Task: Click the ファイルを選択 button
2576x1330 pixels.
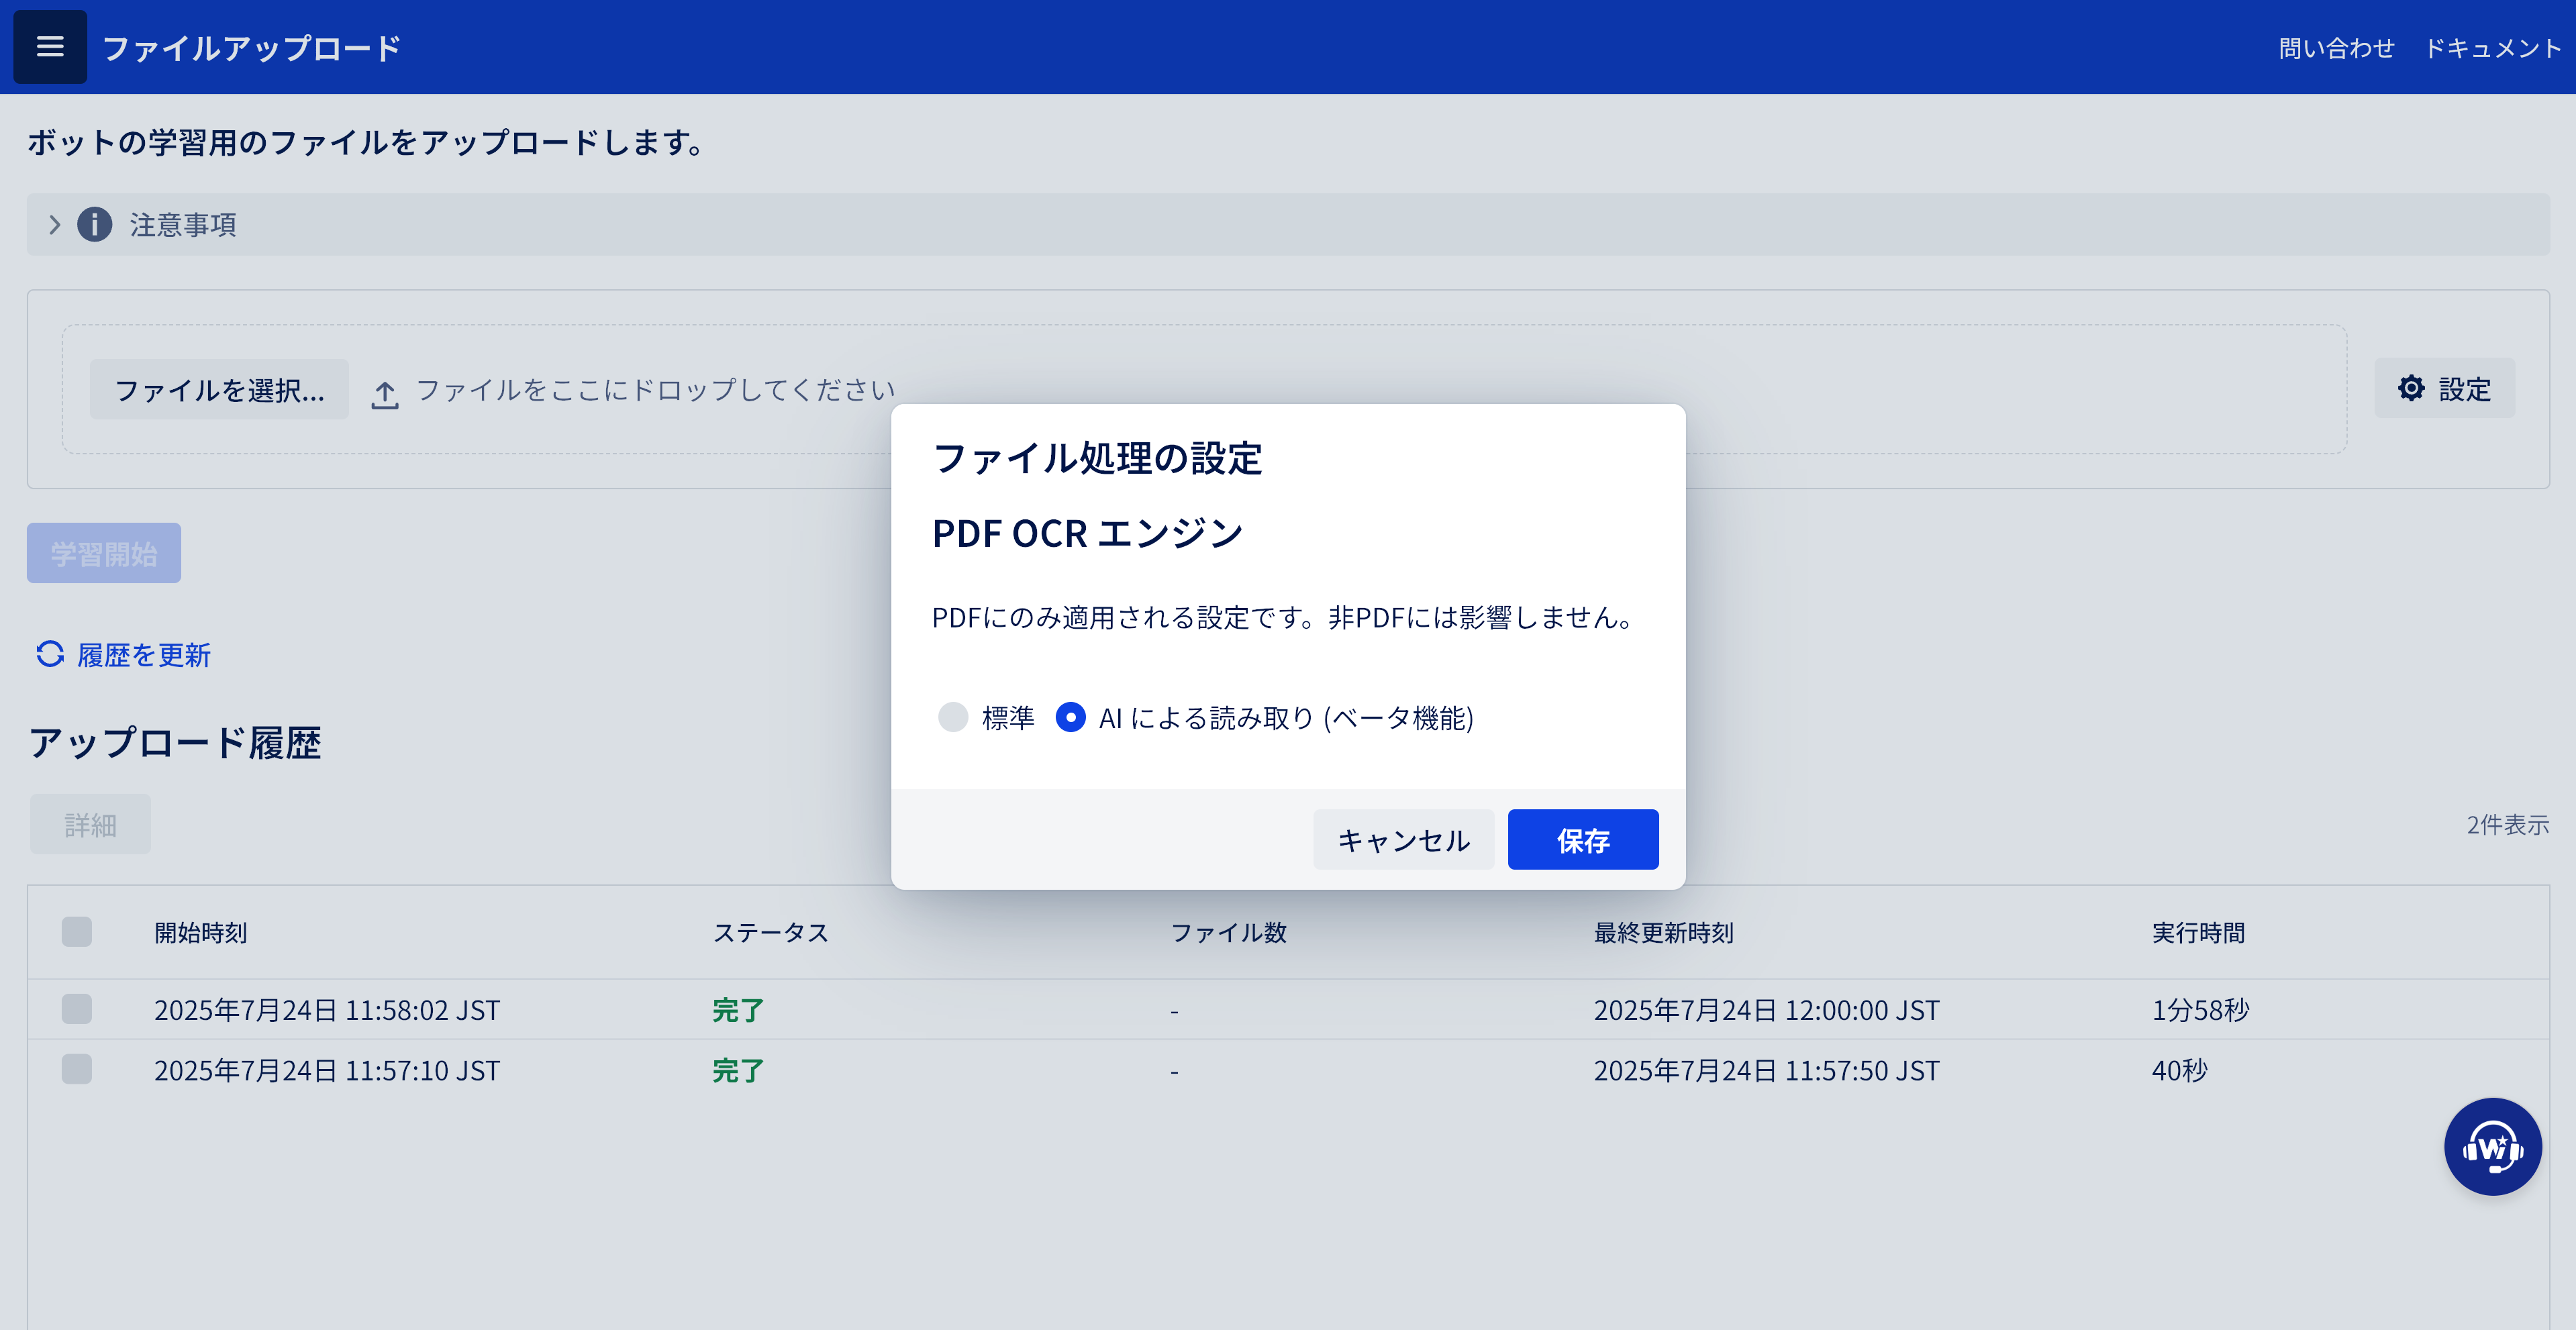Action: (219, 389)
